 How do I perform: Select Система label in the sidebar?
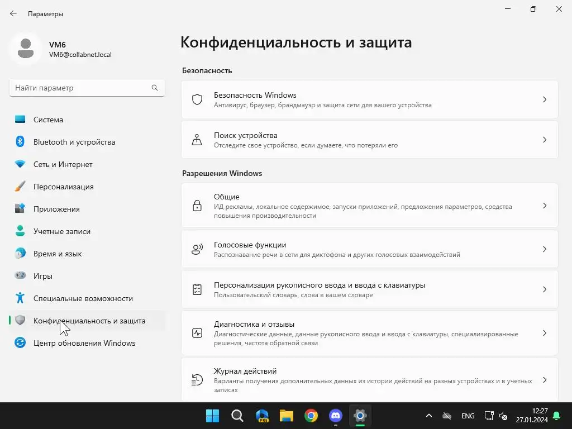click(x=48, y=120)
